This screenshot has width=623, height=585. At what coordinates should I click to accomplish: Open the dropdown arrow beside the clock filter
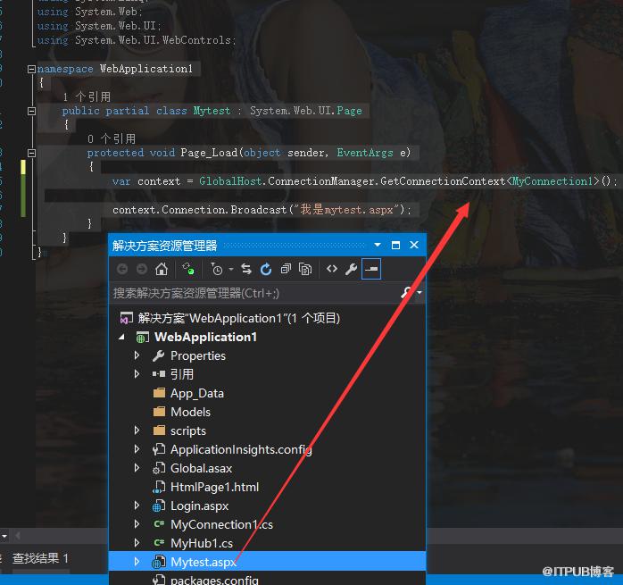coord(231,269)
